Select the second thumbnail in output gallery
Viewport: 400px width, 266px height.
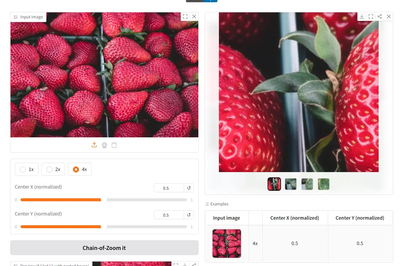(291, 184)
